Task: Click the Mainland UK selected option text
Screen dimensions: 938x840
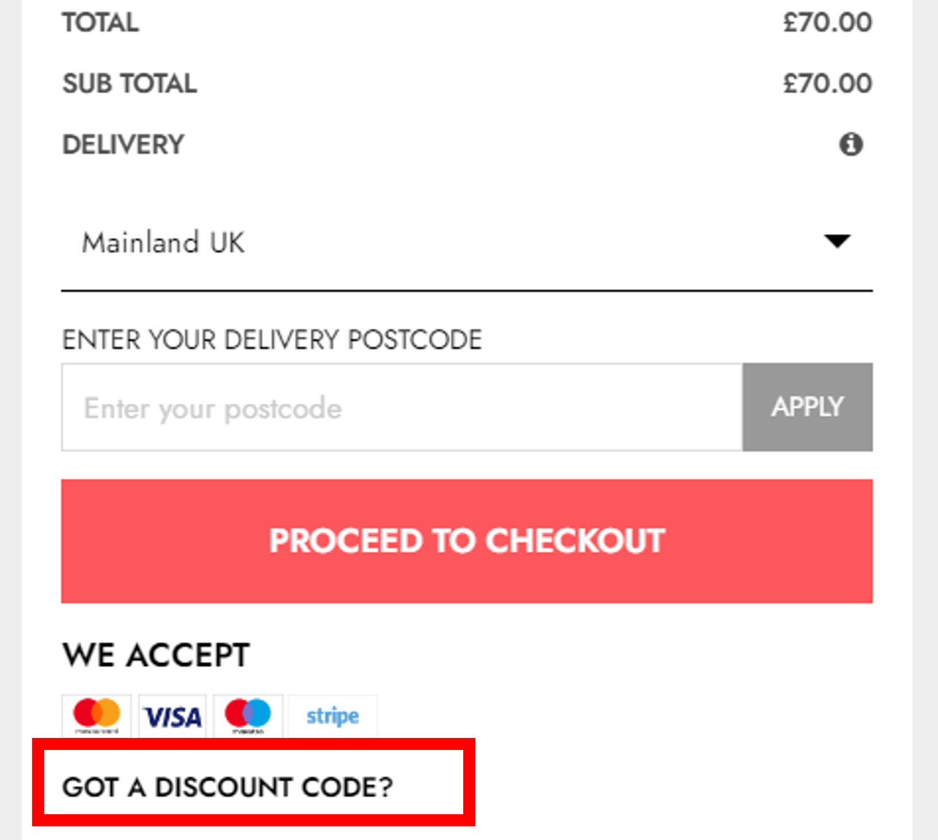Action: tap(163, 242)
